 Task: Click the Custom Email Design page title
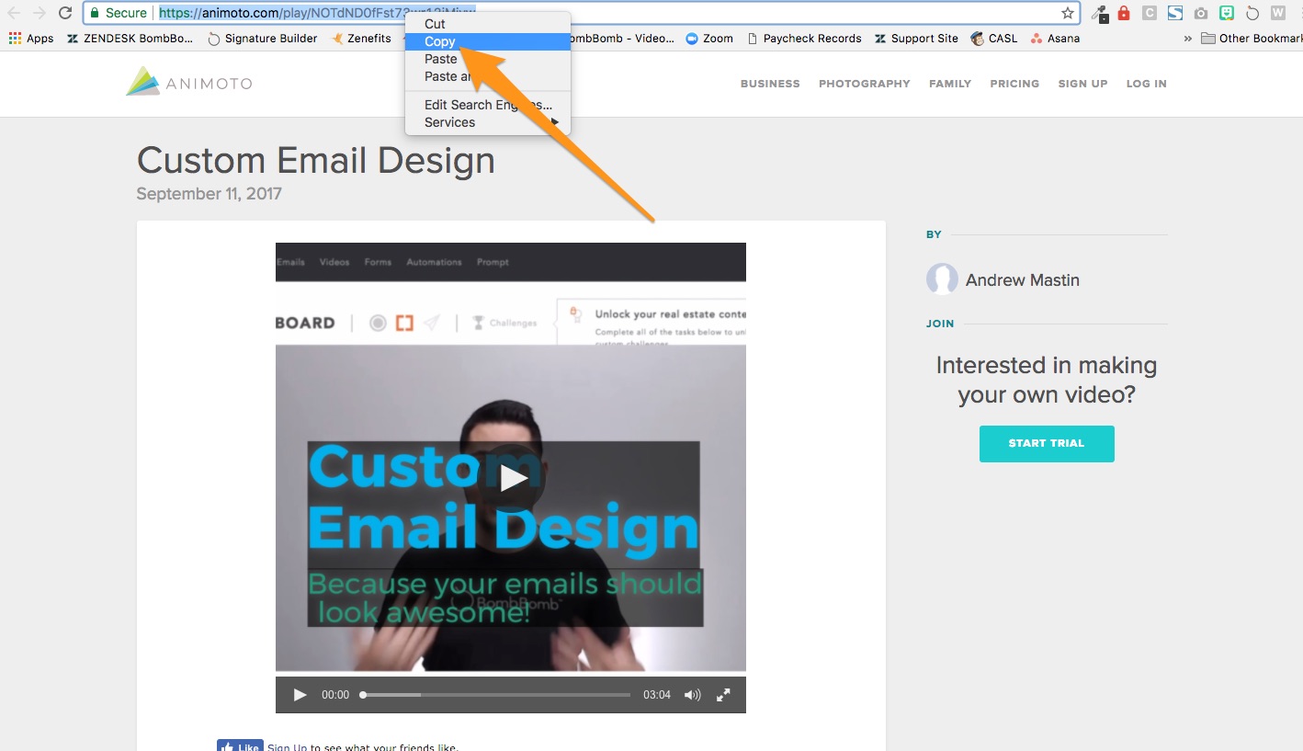click(x=316, y=161)
